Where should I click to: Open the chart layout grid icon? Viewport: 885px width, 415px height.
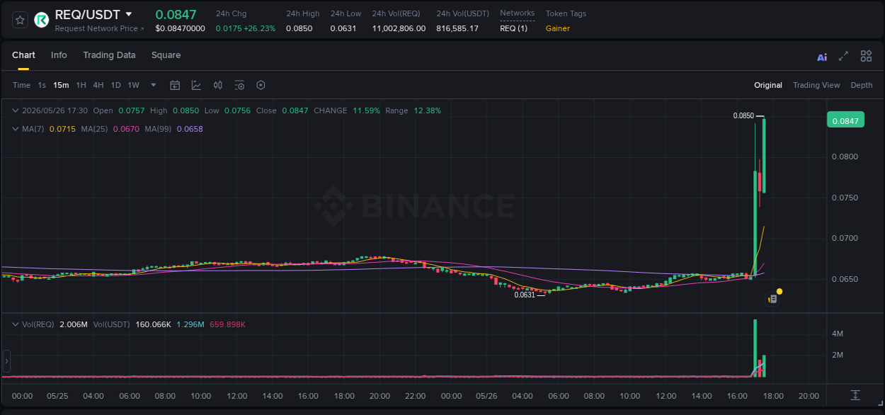[x=866, y=56]
